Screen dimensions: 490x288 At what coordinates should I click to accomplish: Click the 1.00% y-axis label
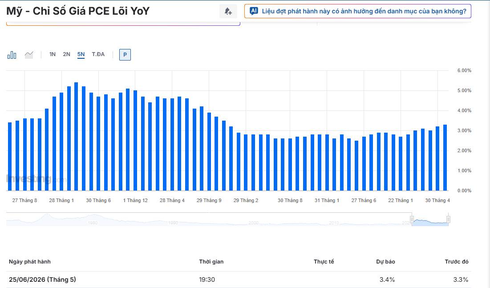pyautogui.click(x=464, y=171)
